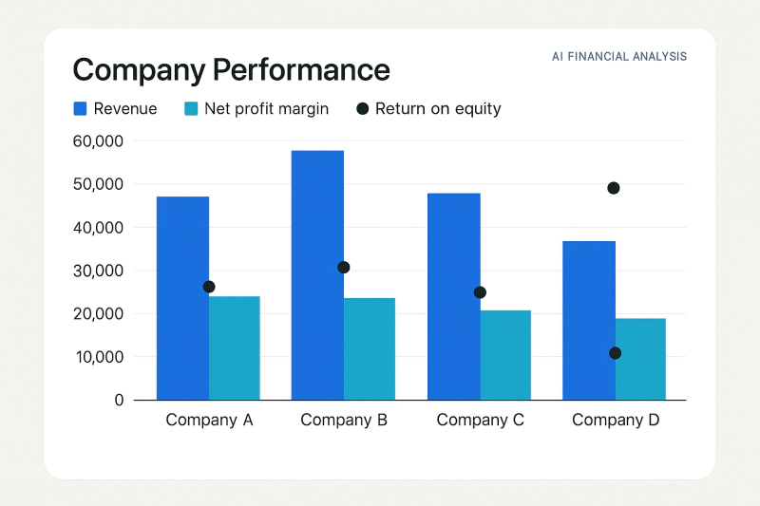Click the Net profit margin legend square
Image resolution: width=760 pixels, height=506 pixels.
[191, 108]
